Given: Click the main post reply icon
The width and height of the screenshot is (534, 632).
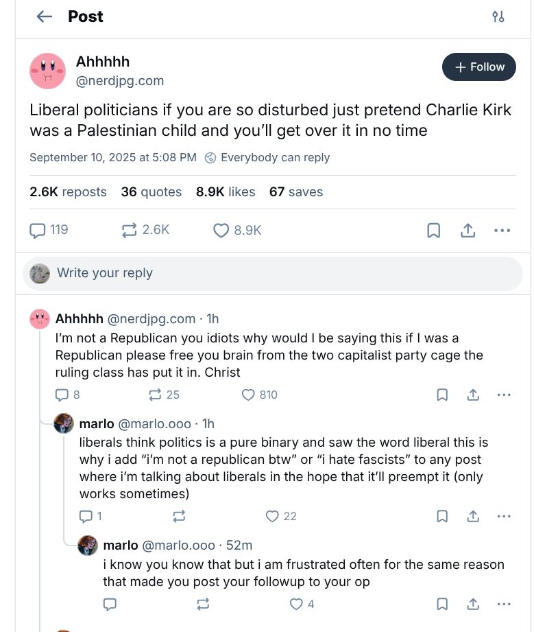Looking at the screenshot, I should tap(38, 230).
